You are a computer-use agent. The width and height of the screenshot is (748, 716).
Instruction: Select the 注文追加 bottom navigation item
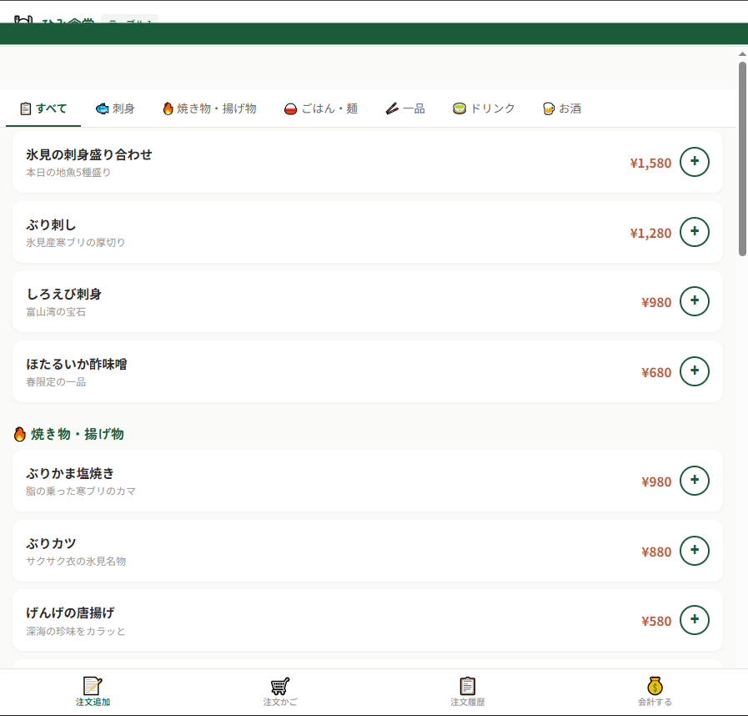coord(93,692)
